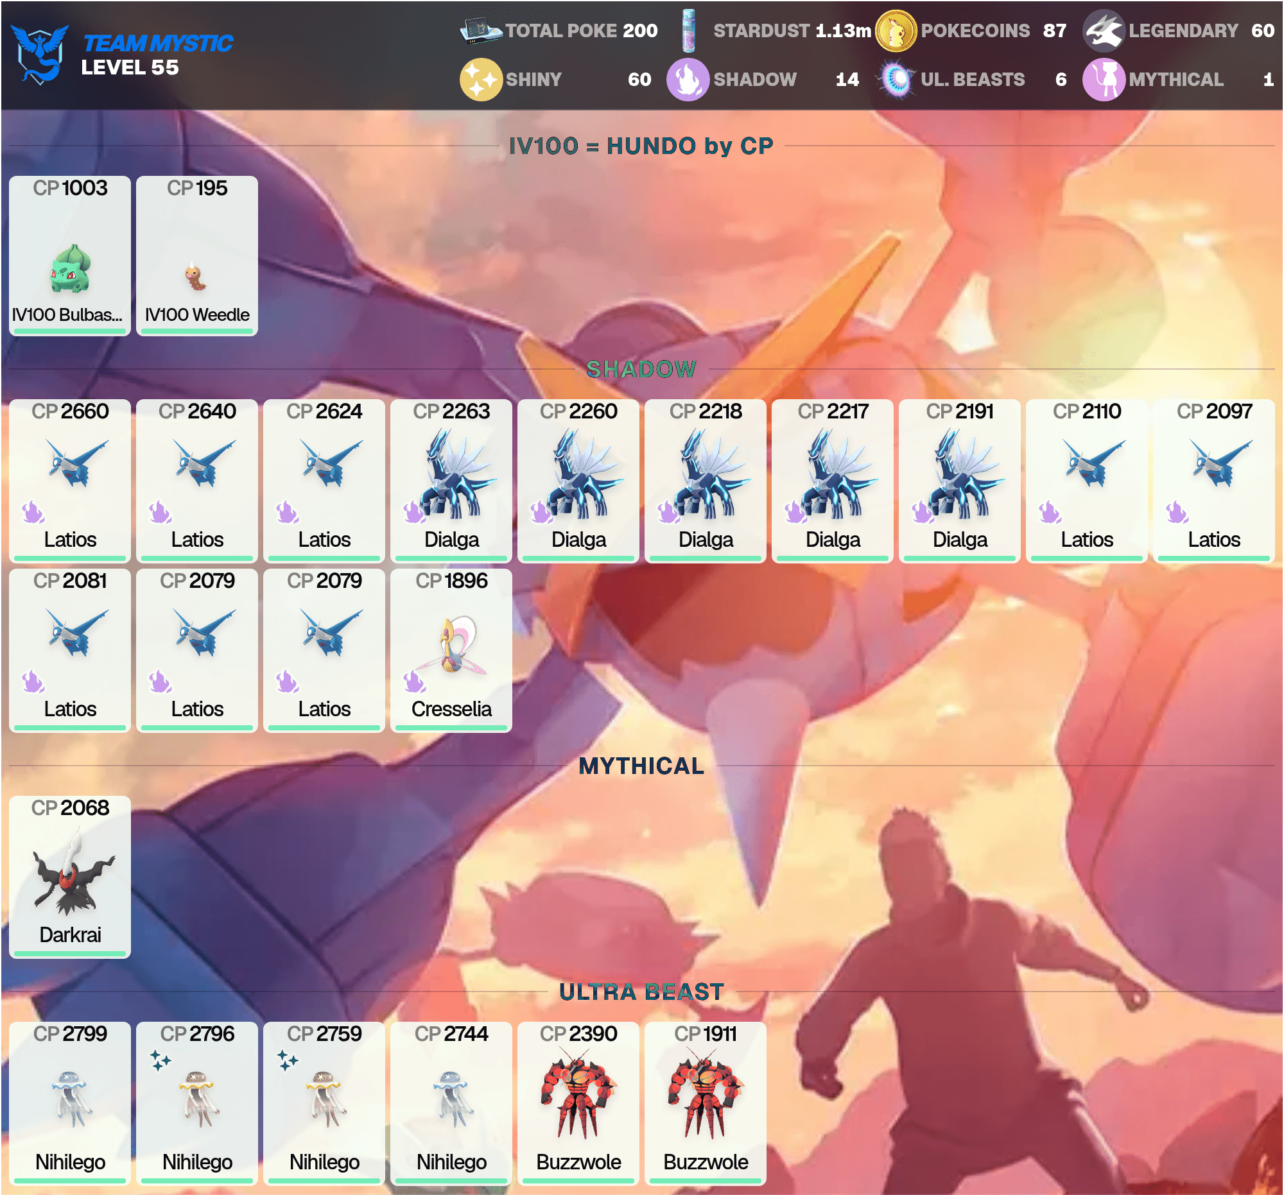1284x1195 pixels.
Task: Click the "ULTRA BEAST" section heading
Action: [x=641, y=992]
